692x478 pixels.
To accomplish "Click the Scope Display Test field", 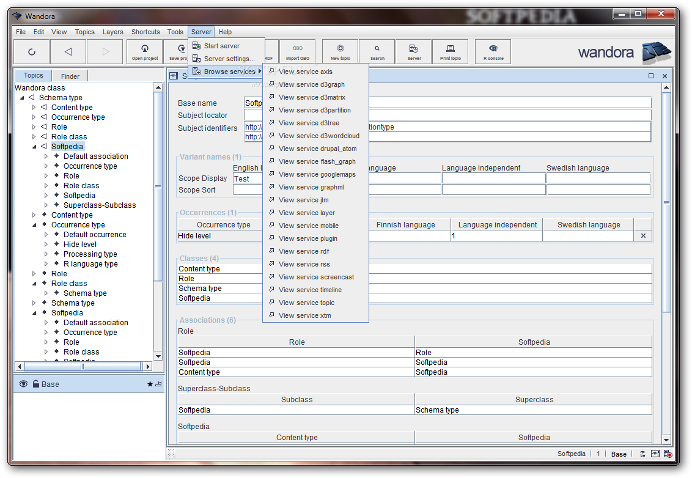I will [x=248, y=178].
